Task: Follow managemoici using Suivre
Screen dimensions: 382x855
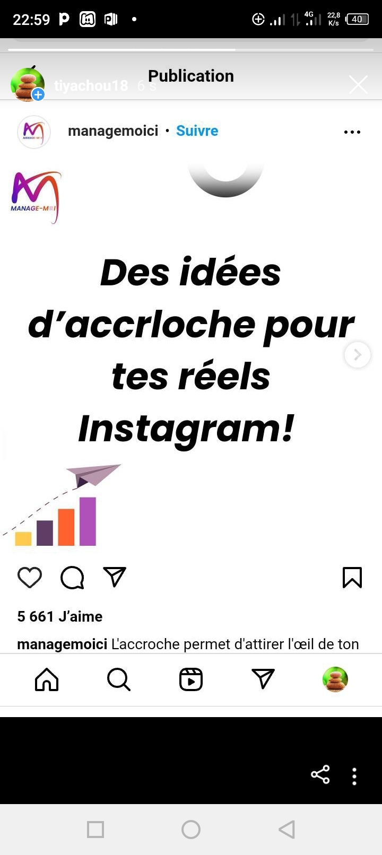Action: tap(197, 130)
